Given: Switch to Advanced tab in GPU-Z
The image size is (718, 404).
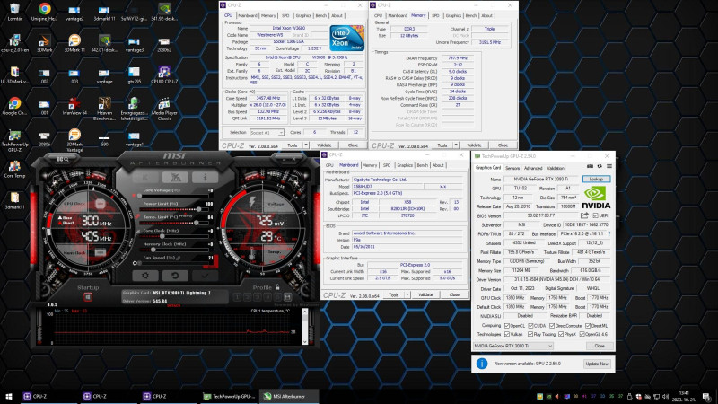Looking at the screenshot, I should click(533, 168).
